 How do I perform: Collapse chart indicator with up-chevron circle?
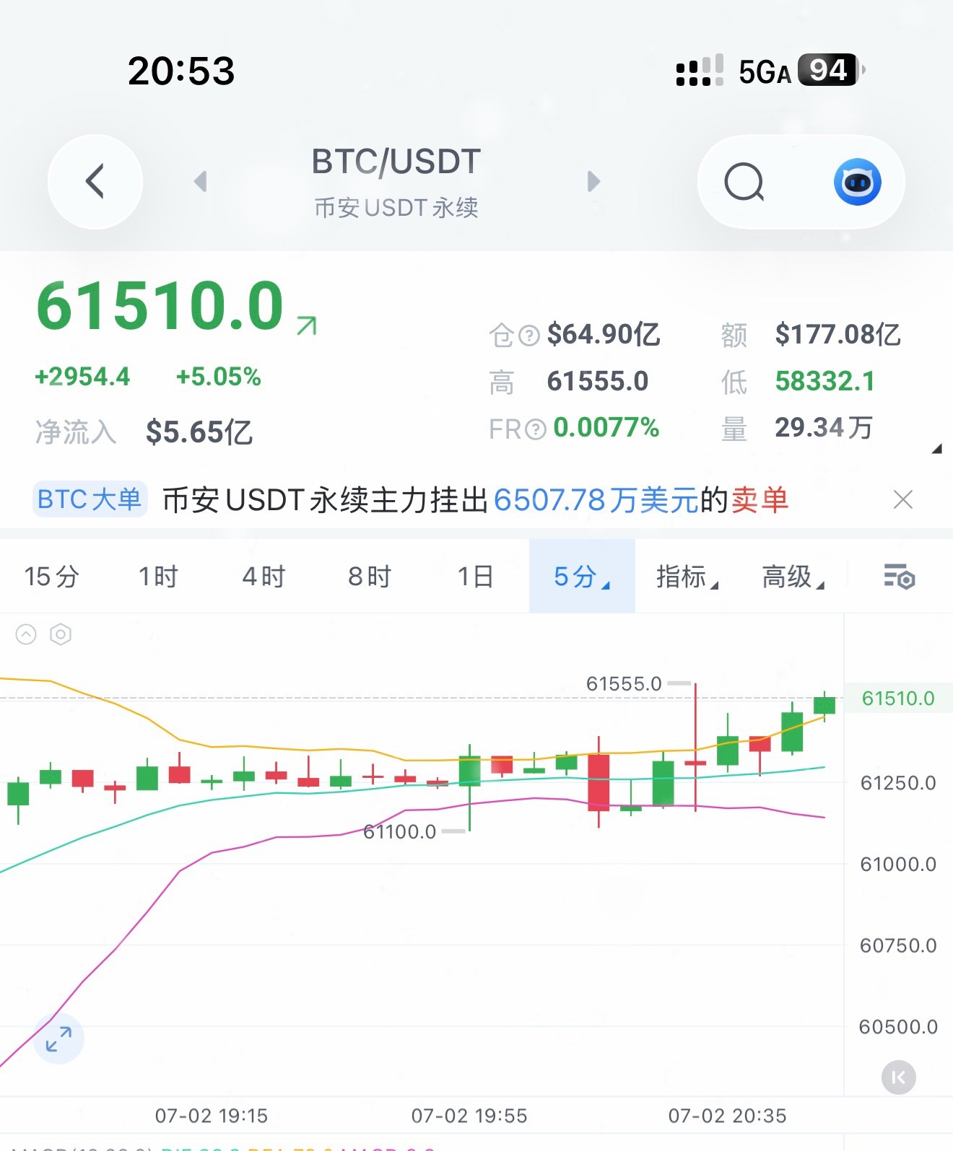tap(26, 634)
